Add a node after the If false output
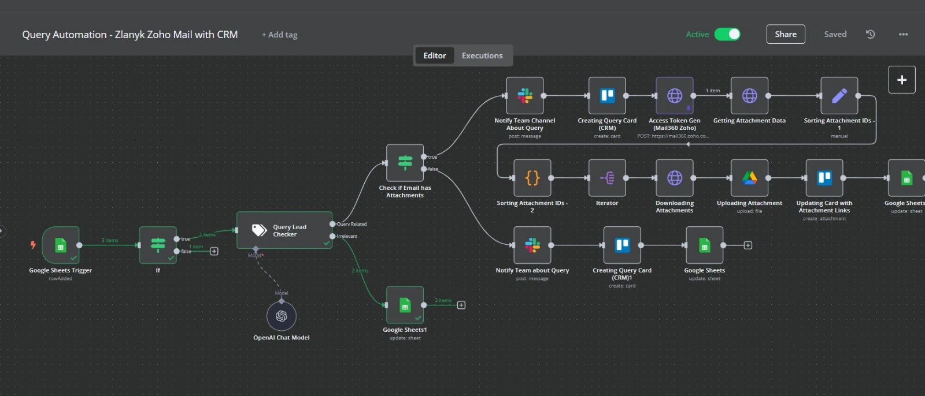925x396 pixels. [214, 252]
